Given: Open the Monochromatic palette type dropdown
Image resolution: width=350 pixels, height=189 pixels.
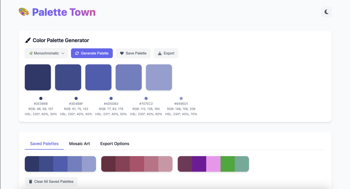Looking at the screenshot, I should click(x=46, y=53).
